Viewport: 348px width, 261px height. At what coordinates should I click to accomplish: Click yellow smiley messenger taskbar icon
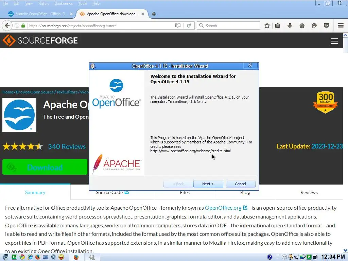tap(61, 257)
